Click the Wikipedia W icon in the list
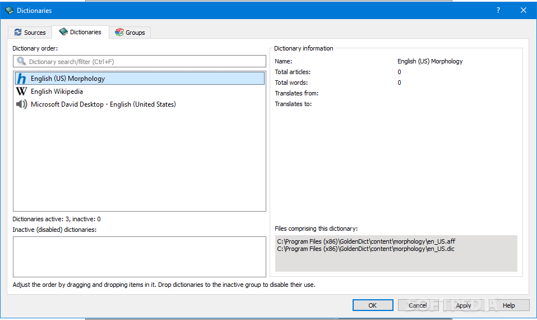This screenshot has width=537, height=320. [x=21, y=92]
